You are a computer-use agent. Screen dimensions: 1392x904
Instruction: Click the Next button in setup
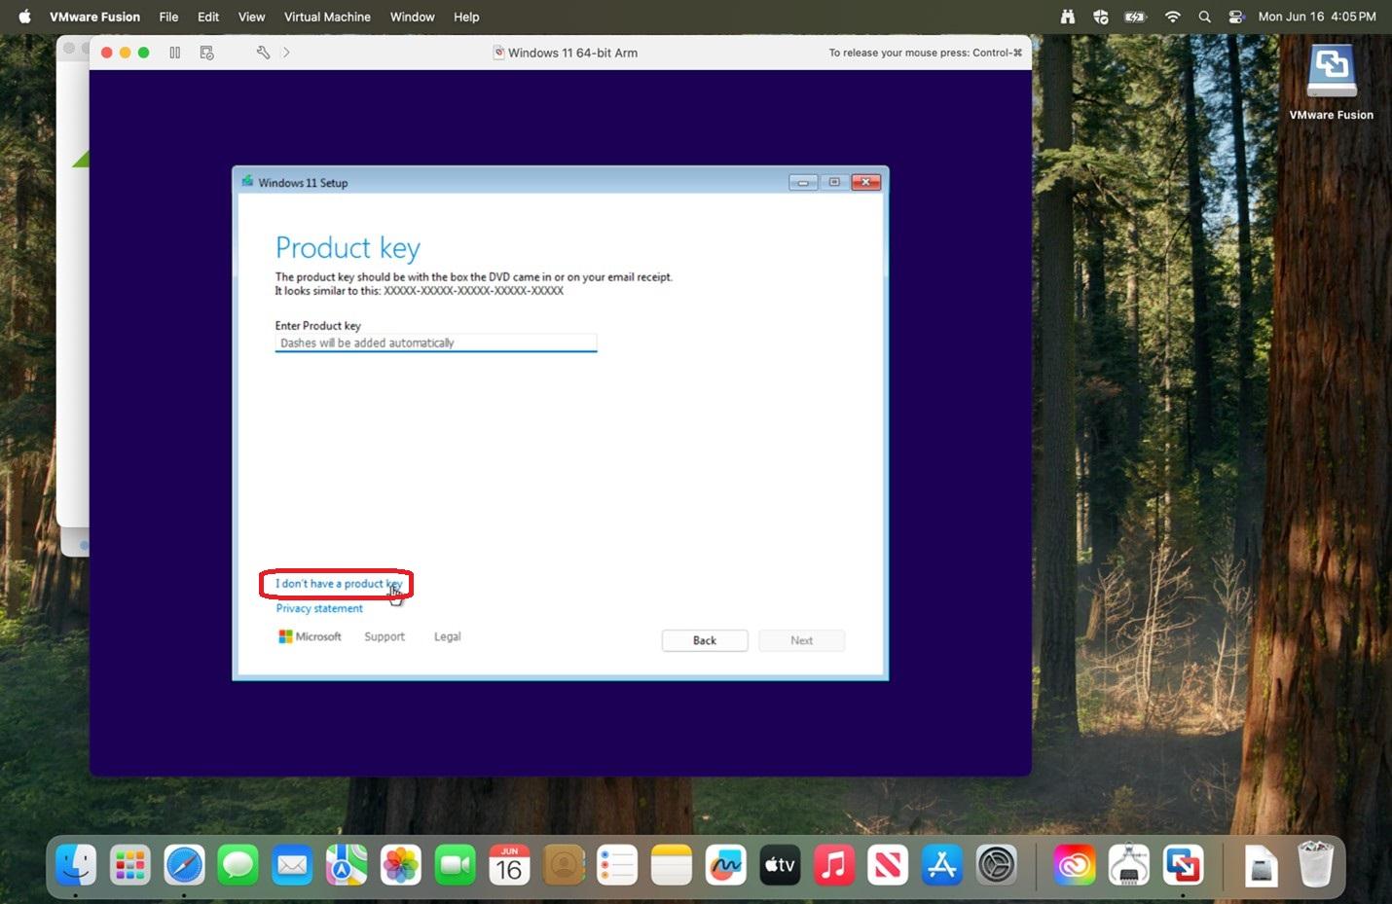click(801, 640)
